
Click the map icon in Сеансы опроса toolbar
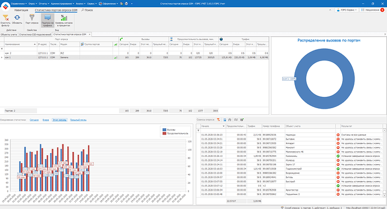236,120
